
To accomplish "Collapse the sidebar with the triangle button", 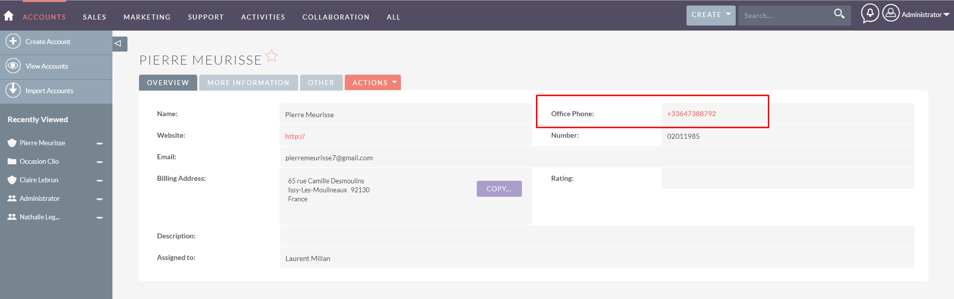I will tap(118, 44).
